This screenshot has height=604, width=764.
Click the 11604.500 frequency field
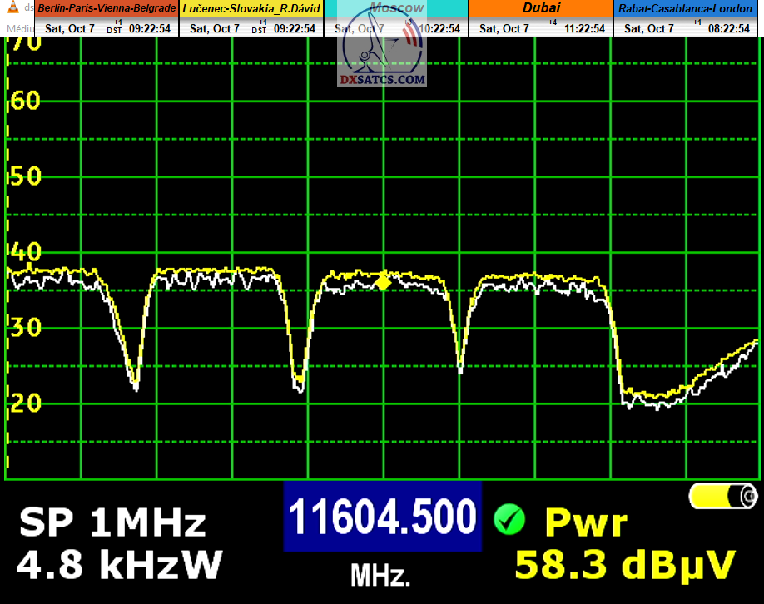pos(382,517)
